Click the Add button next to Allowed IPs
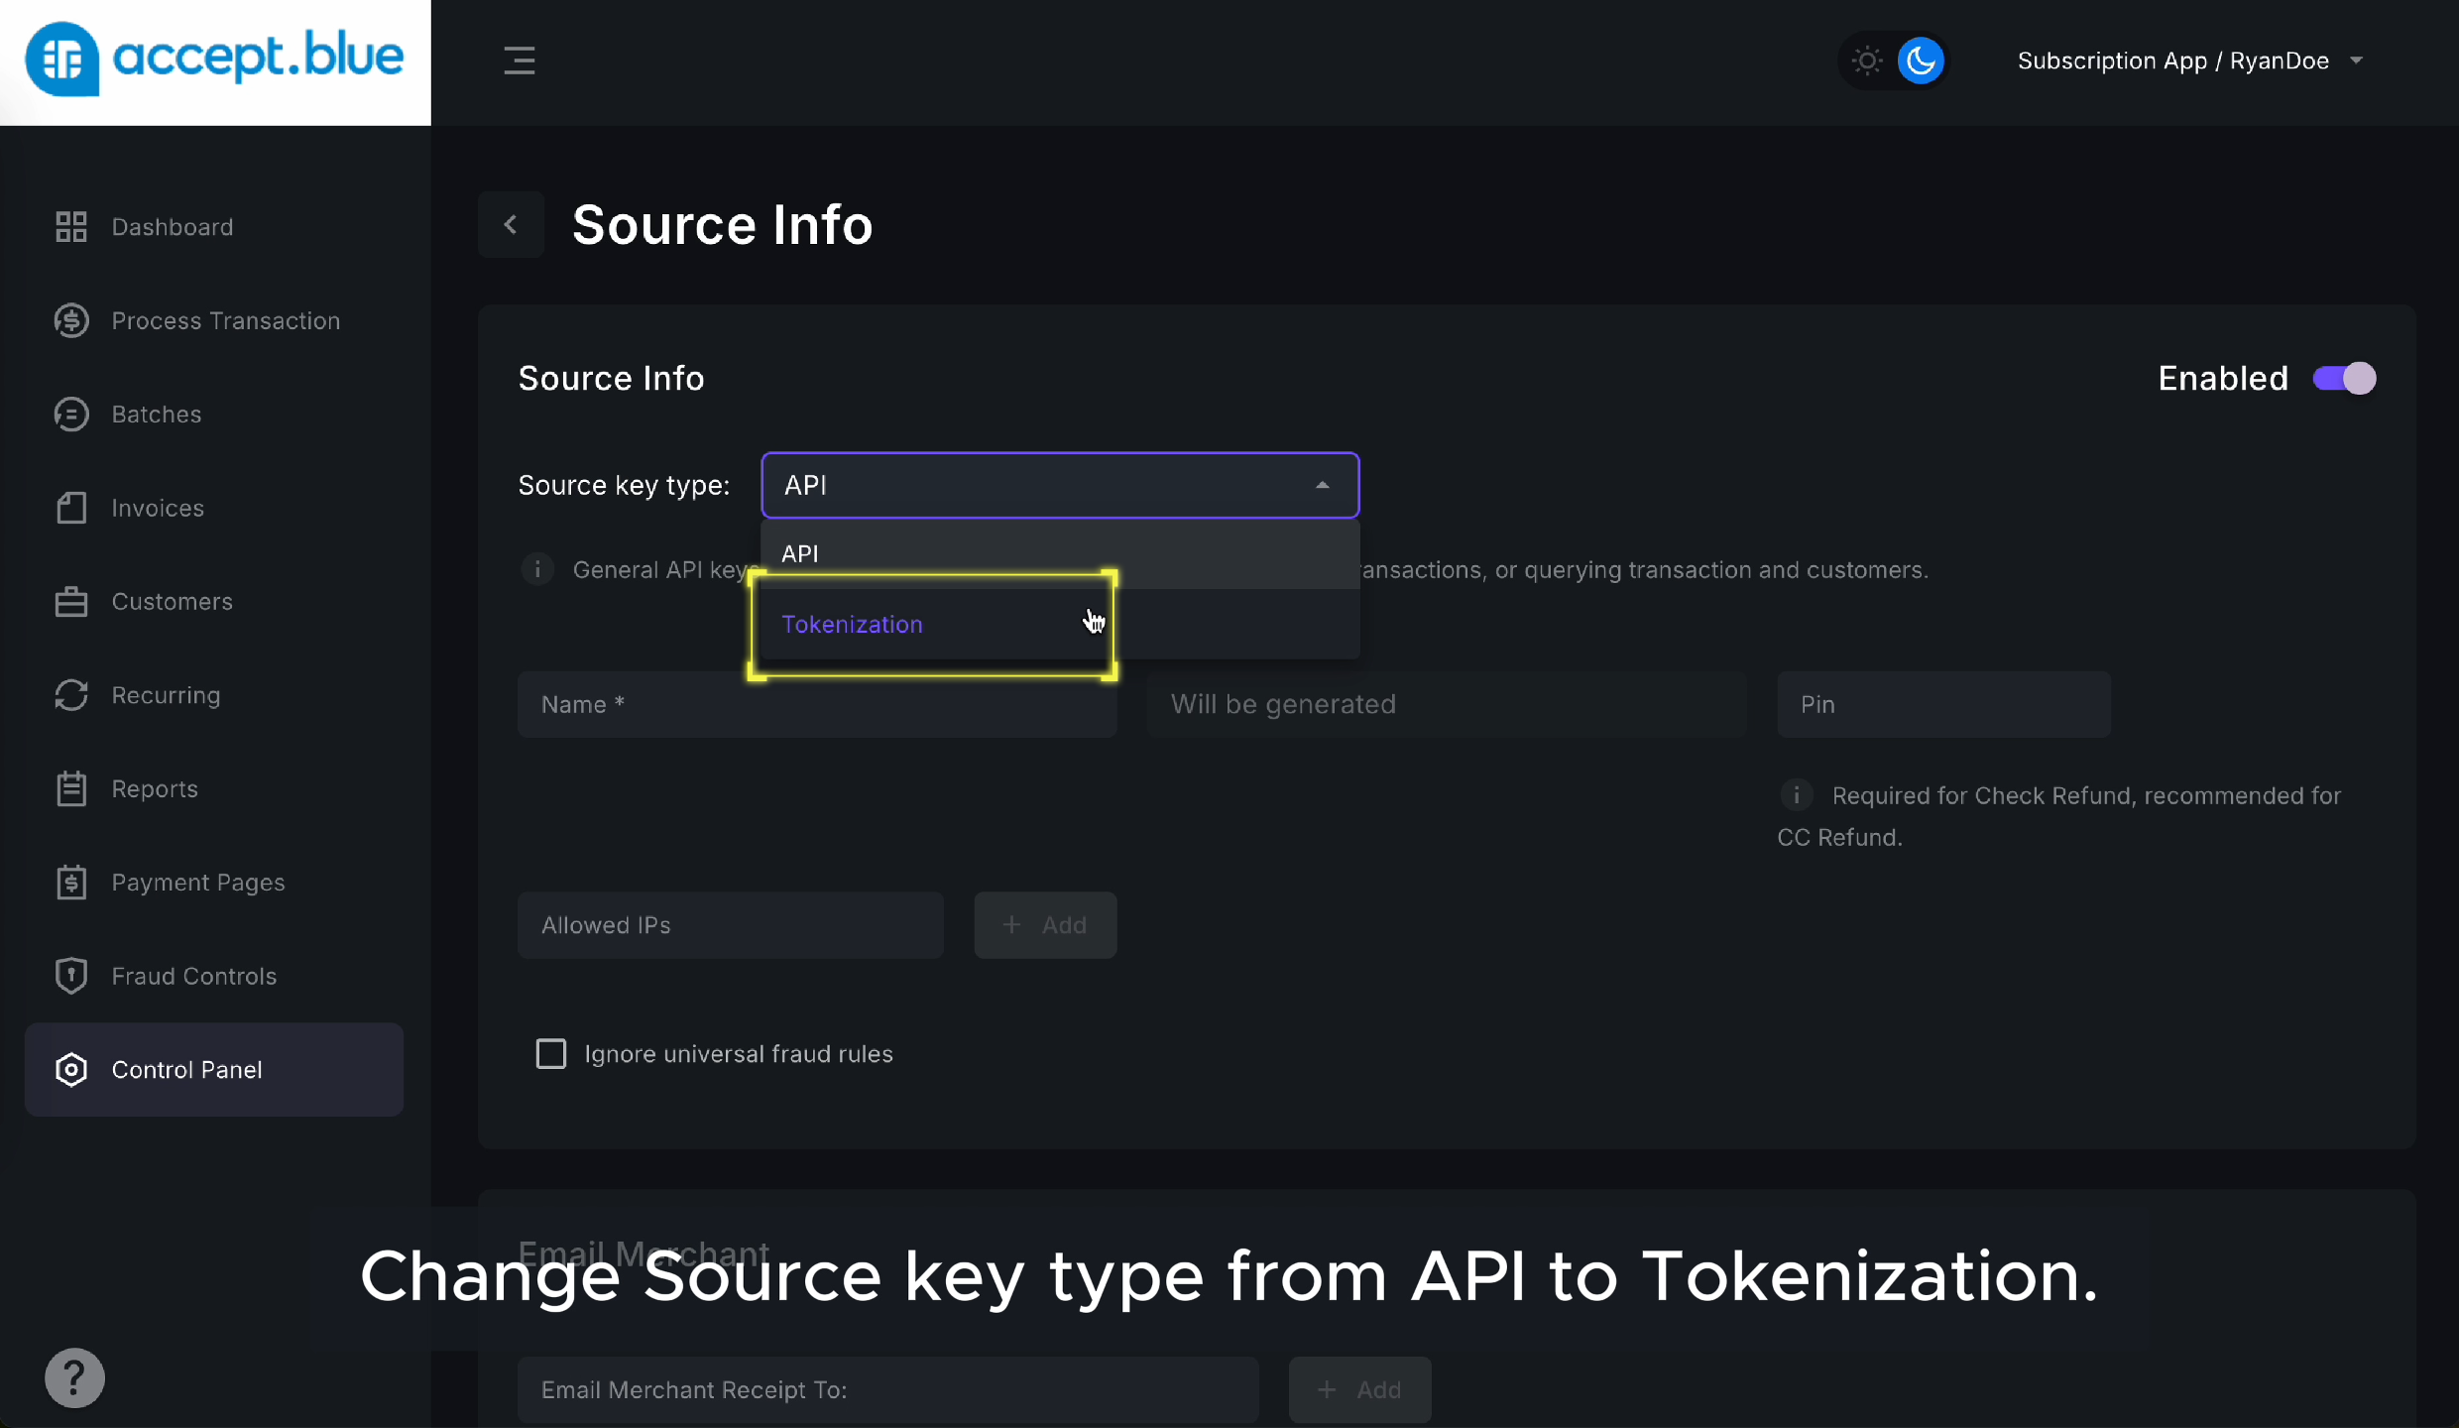Viewport: 2459px width, 1428px height. [x=1045, y=924]
